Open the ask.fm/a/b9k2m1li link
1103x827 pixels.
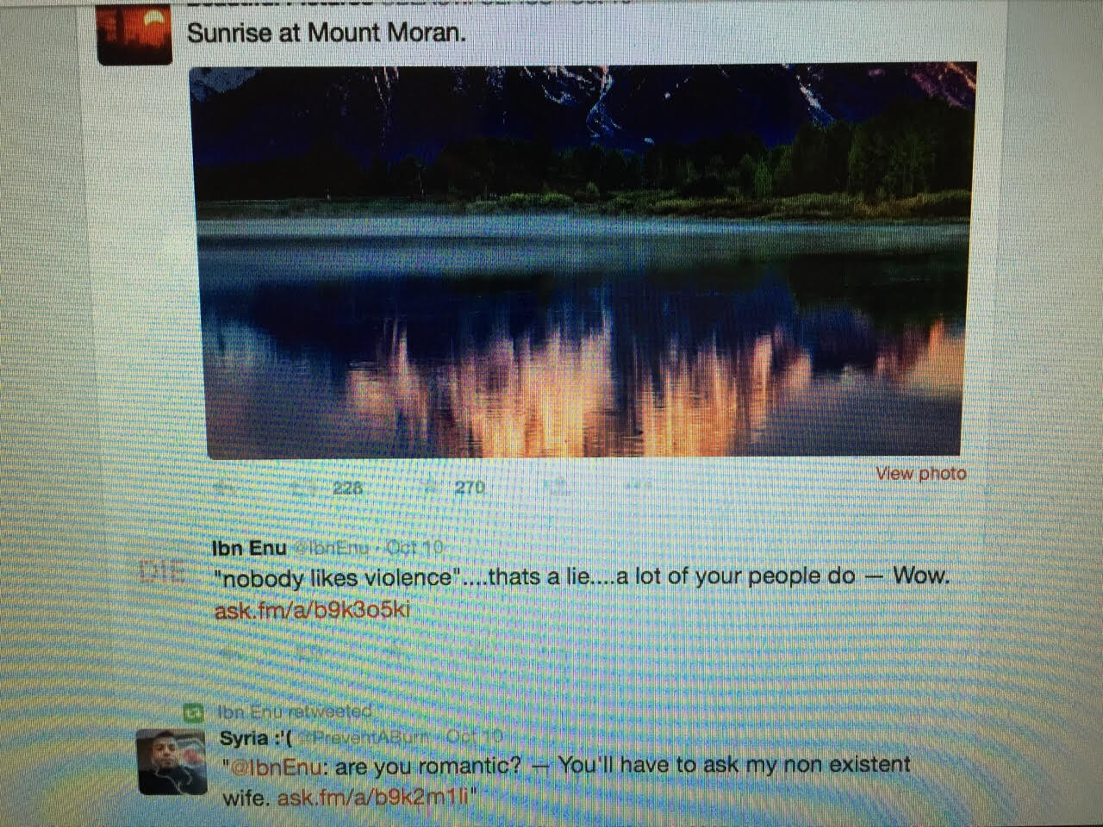point(373,797)
